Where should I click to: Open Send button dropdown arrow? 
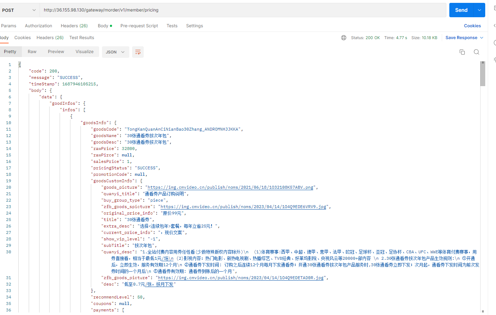pyautogui.click(x=479, y=10)
